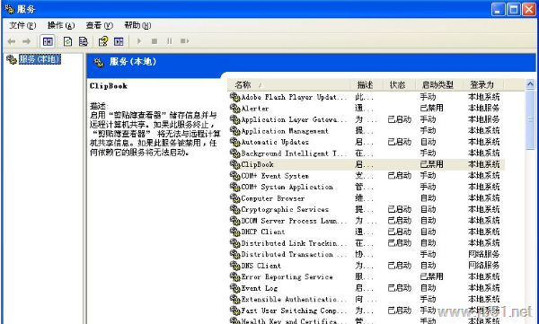Click 已启动 status in Automatic Updates row

[x=400, y=142]
